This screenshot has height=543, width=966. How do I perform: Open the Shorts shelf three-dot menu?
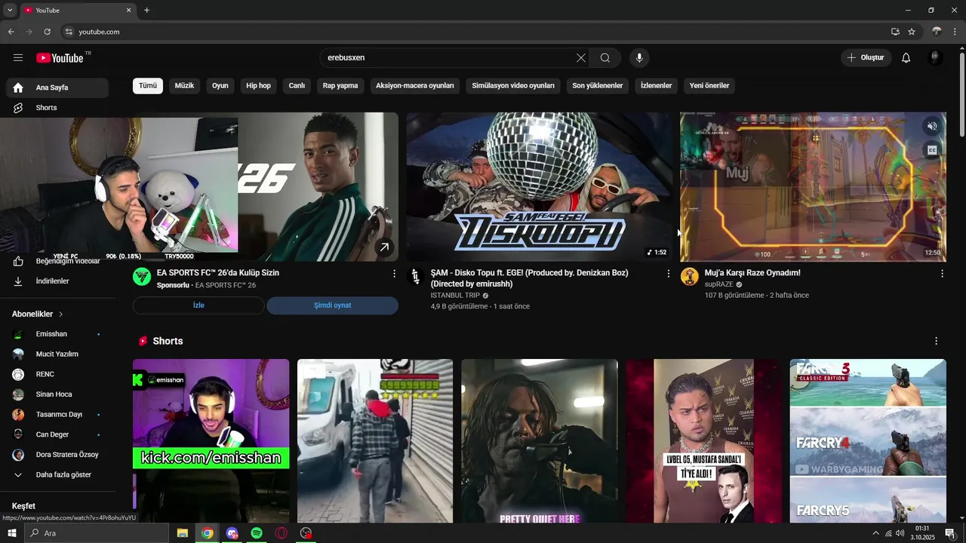pyautogui.click(x=936, y=342)
